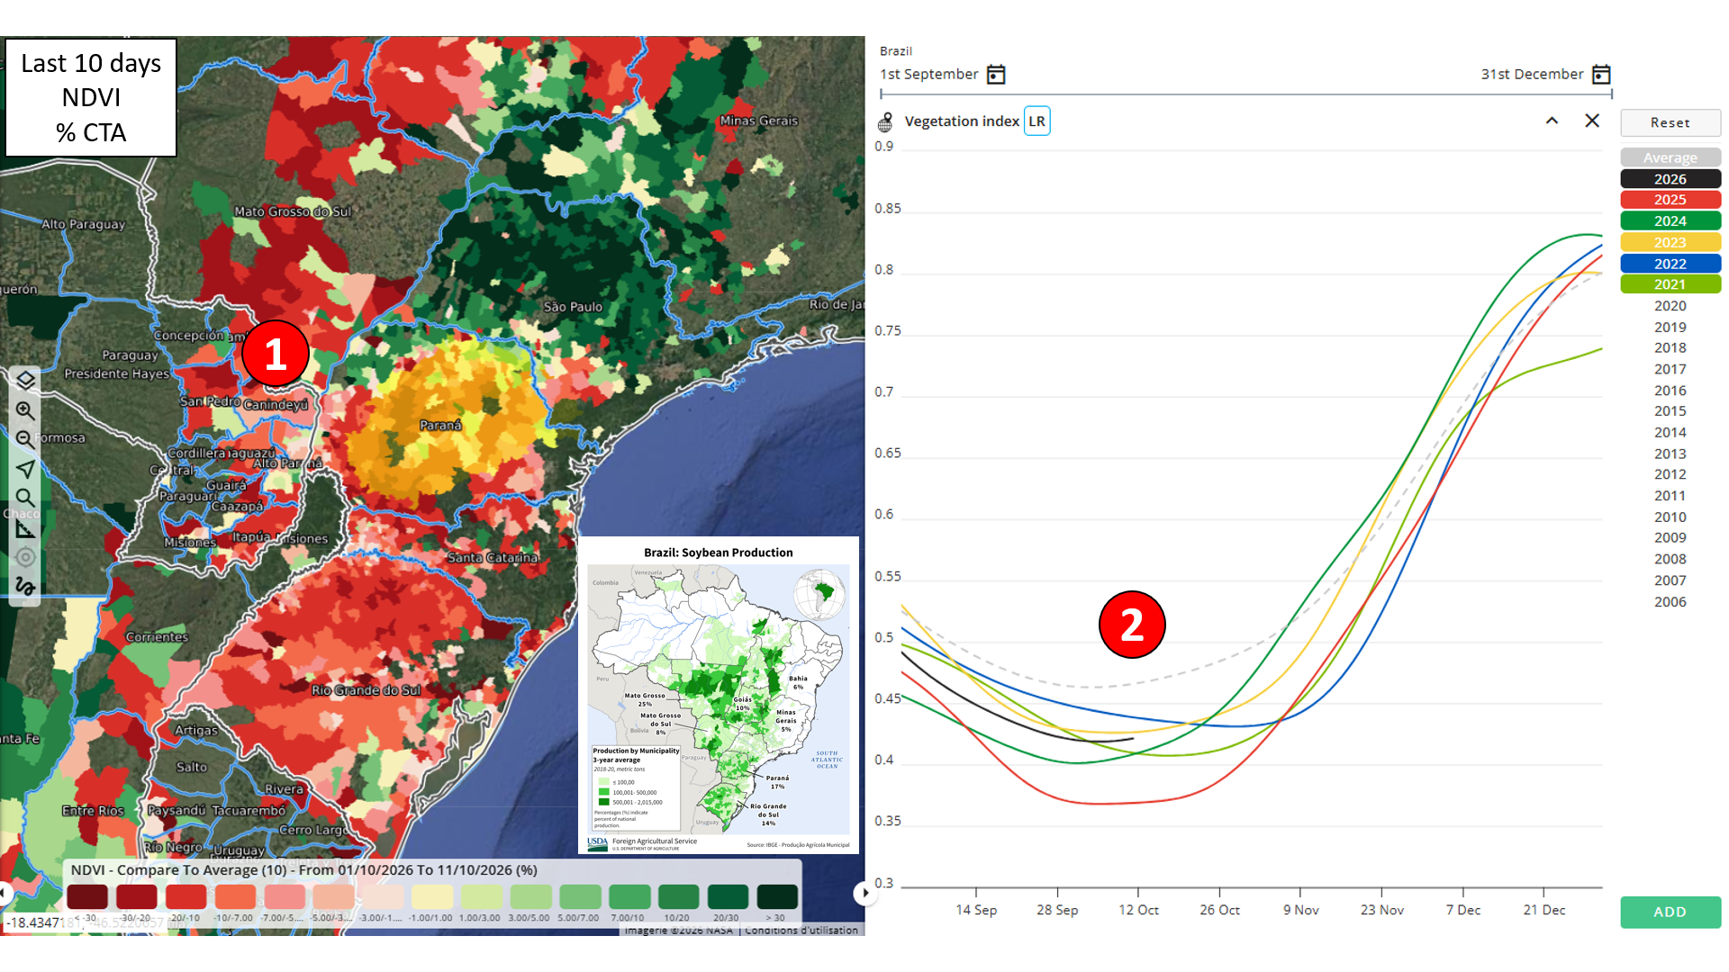Toggle the Average series
The height and width of the screenshot is (972, 1729).
click(1670, 157)
